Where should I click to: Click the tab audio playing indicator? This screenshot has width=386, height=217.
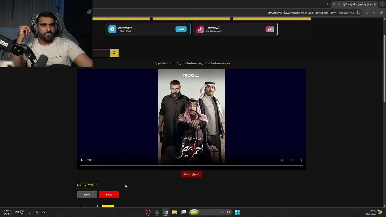pos(339,4)
